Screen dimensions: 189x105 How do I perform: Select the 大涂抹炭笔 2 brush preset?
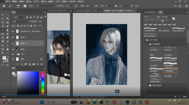[x=150, y=29]
